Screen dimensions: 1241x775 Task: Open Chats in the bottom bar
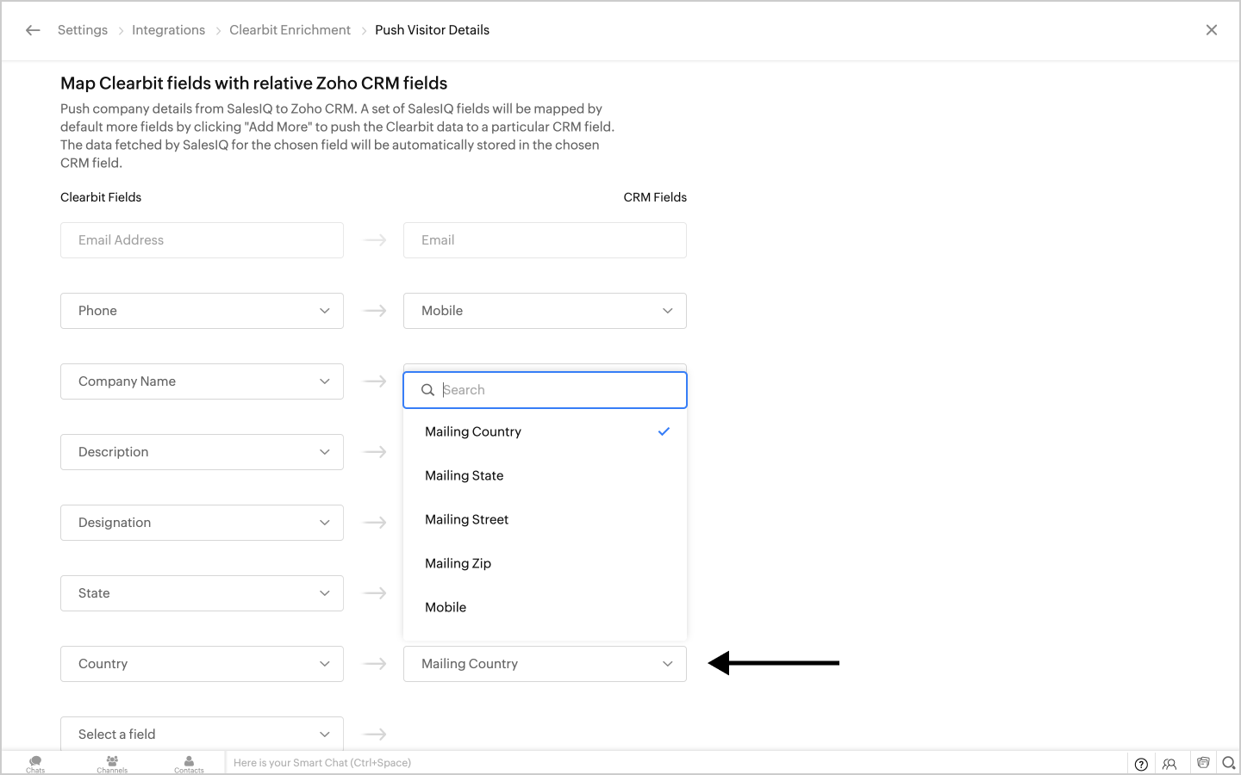click(x=35, y=764)
